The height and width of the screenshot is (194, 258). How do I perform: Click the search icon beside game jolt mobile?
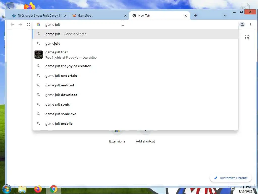(39, 123)
